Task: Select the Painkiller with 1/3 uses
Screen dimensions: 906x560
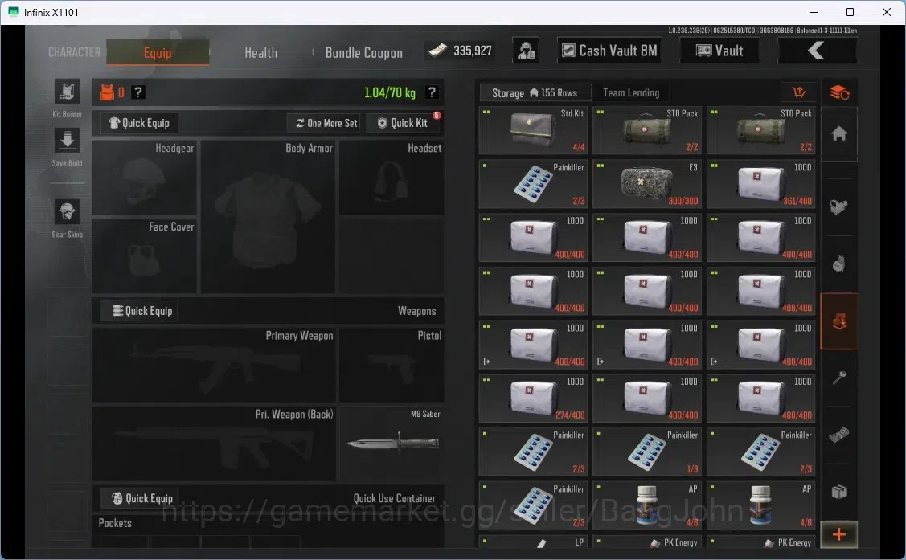Action: (x=647, y=452)
